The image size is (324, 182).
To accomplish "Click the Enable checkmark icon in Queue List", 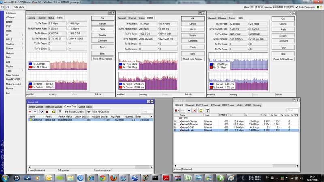I will pyautogui.click(x=42, y=112).
